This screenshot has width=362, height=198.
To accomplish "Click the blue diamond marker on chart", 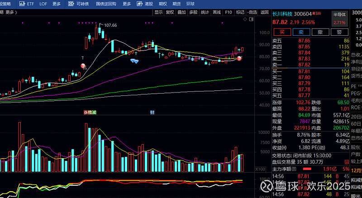I will (x=134, y=61).
